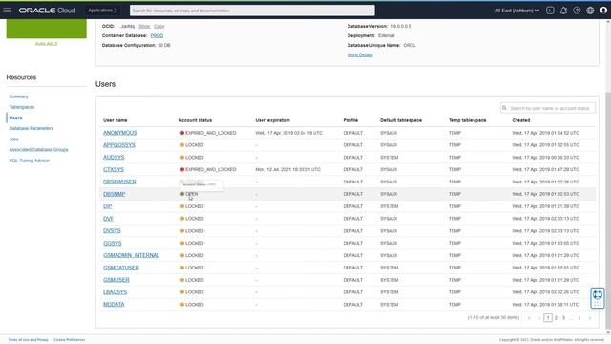Screen dimensions: 611x344
Task: Open the Cloud Shell developer tools icon
Action: coord(550,11)
